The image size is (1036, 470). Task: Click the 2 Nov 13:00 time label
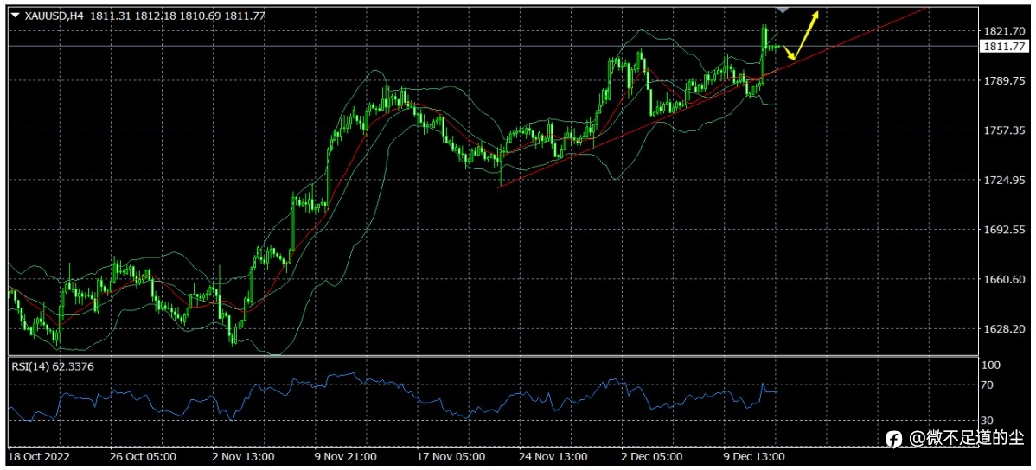pos(242,457)
